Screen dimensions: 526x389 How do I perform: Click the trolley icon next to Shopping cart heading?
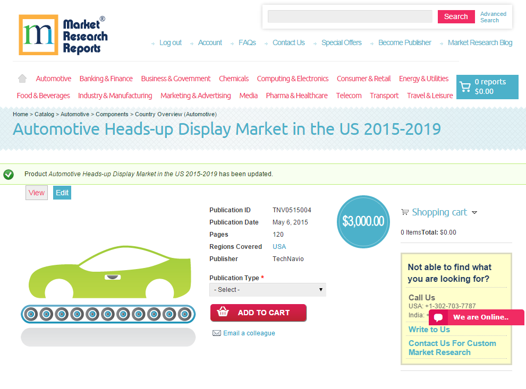pyautogui.click(x=405, y=212)
